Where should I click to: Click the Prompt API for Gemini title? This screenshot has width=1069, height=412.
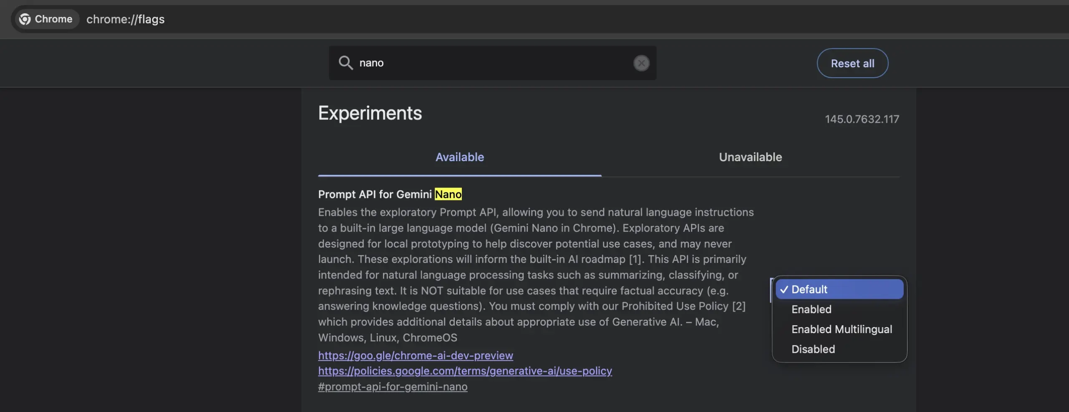tap(375, 195)
